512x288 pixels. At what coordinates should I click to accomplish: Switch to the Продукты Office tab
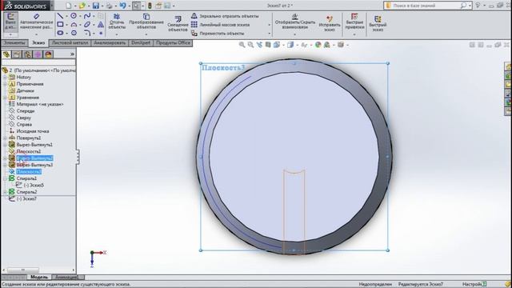(173, 43)
